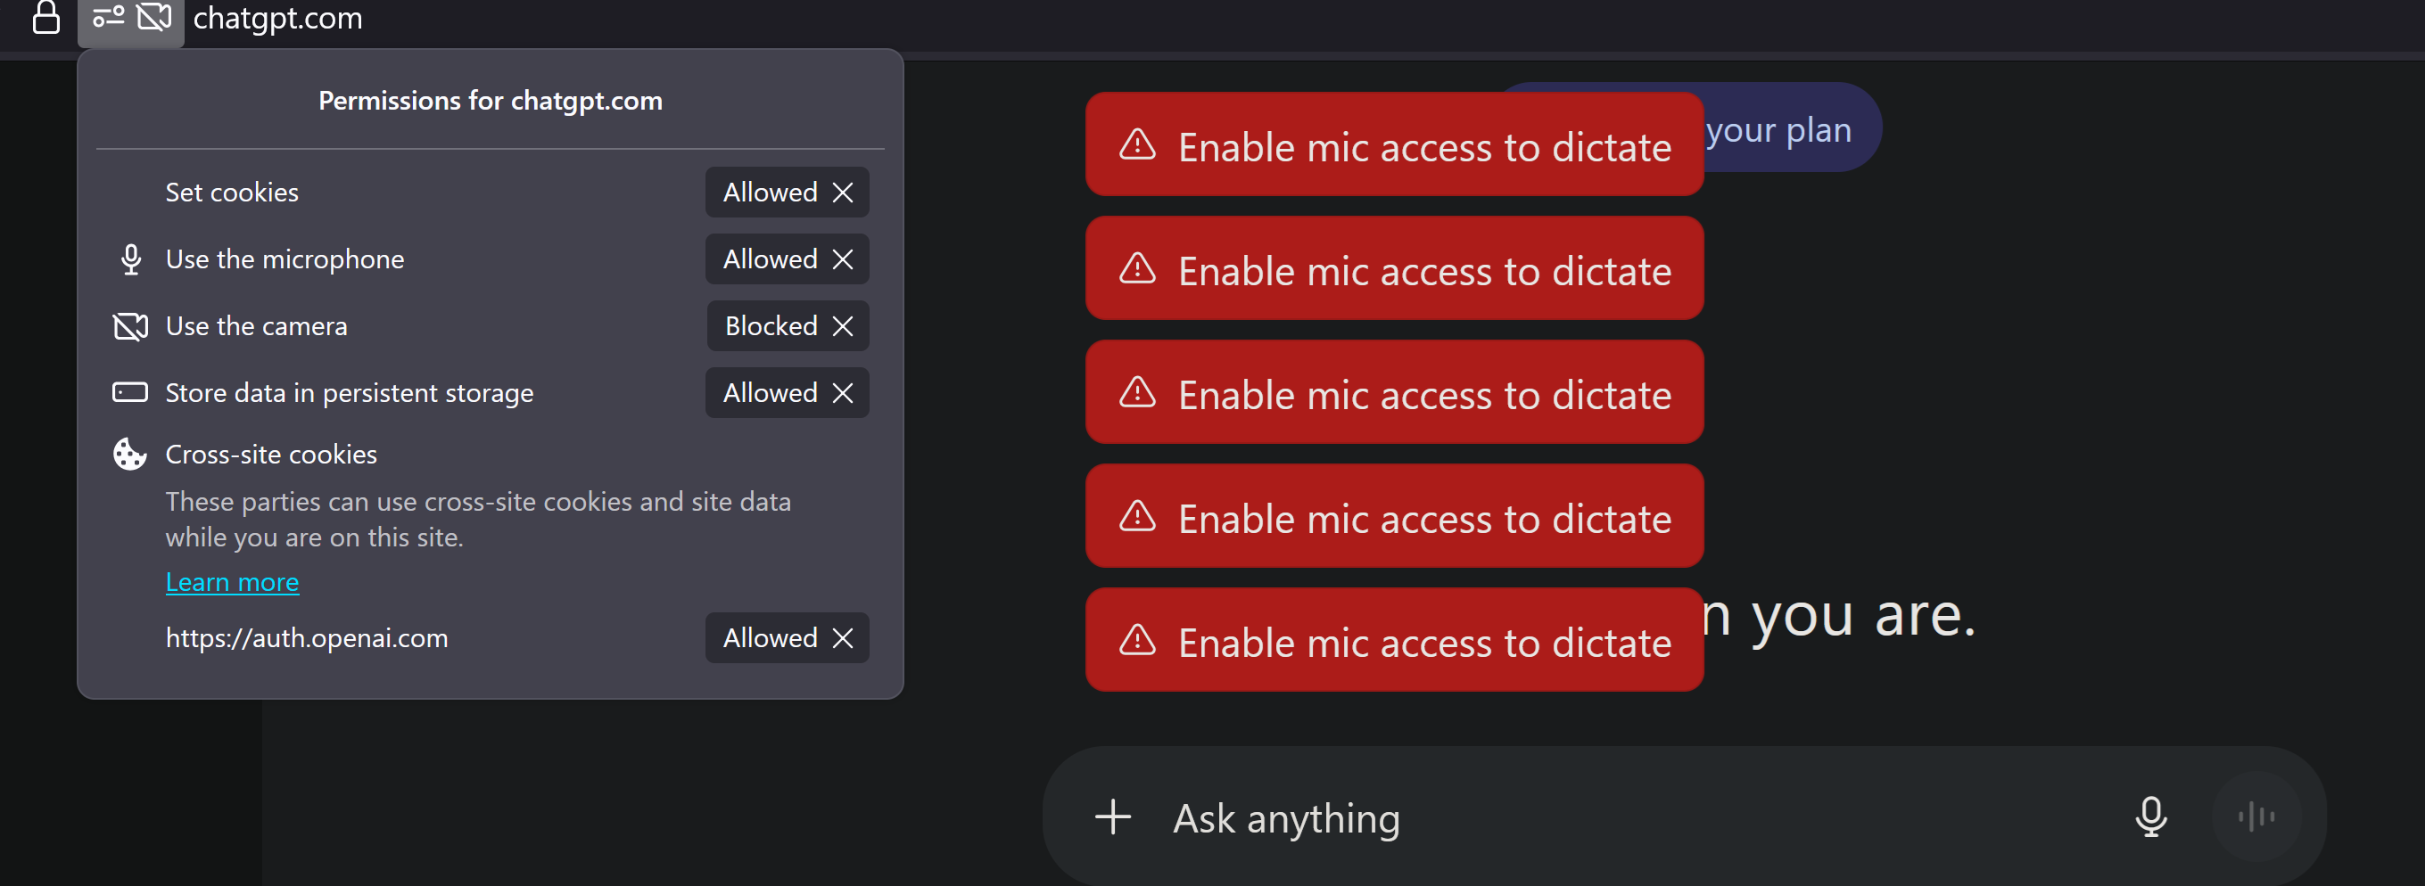Click the bottom Enable mic access toast
This screenshot has height=886, width=2425.
[1394, 641]
